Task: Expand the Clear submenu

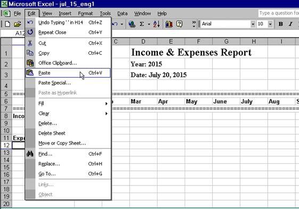Action: tap(106, 113)
